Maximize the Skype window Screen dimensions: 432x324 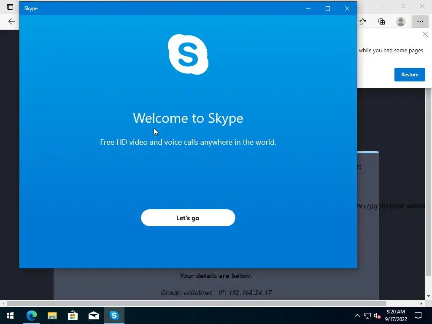(327, 8)
